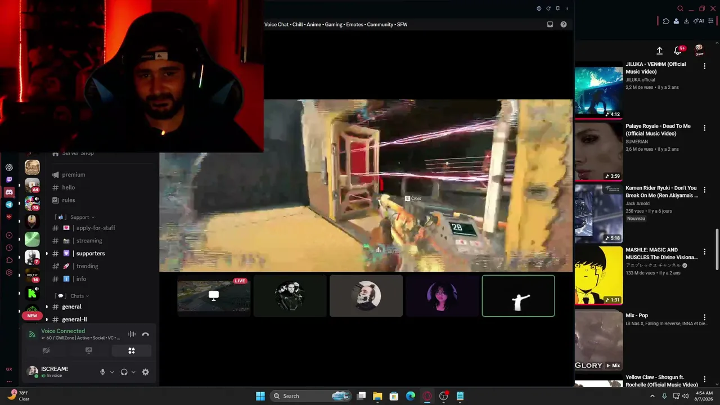Screen dimensions: 720x405
Task: Open the Opera AI assistant button
Action: pos(699,21)
